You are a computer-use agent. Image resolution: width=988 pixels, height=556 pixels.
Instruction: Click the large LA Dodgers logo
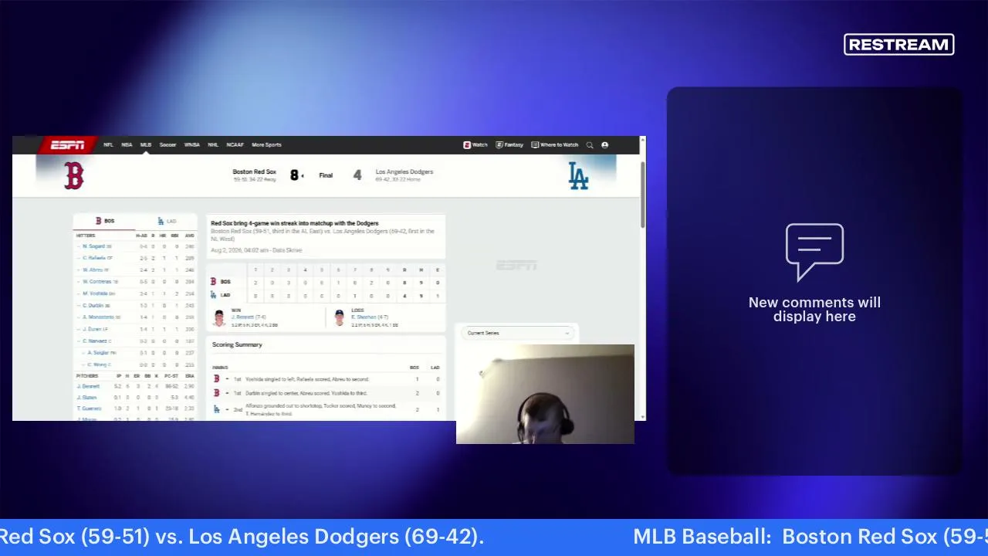(x=578, y=176)
